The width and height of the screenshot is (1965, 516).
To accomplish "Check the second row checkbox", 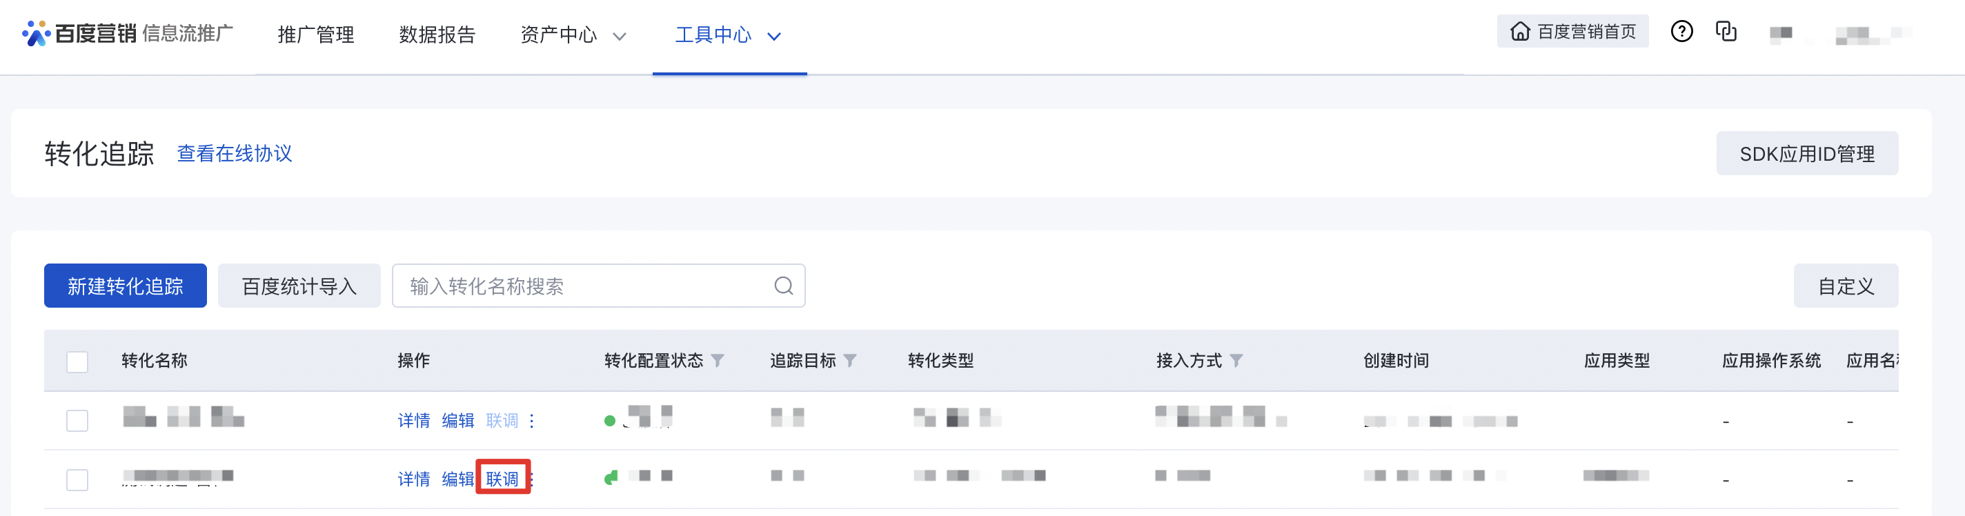I will [x=77, y=479].
